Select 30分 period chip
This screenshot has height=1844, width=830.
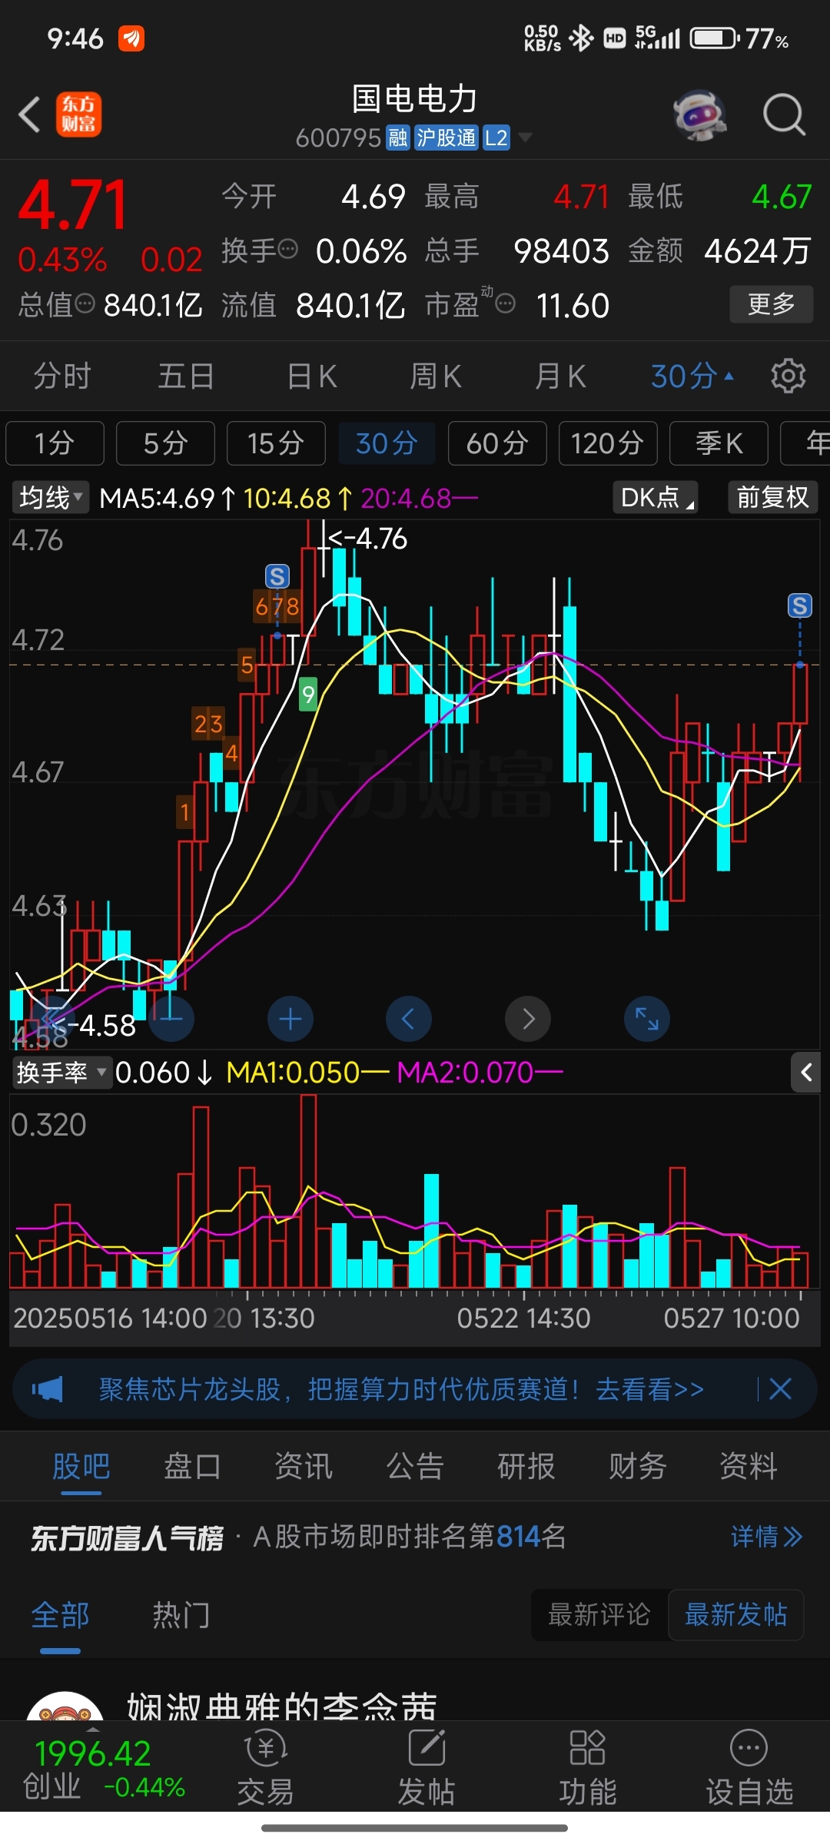pyautogui.click(x=387, y=443)
